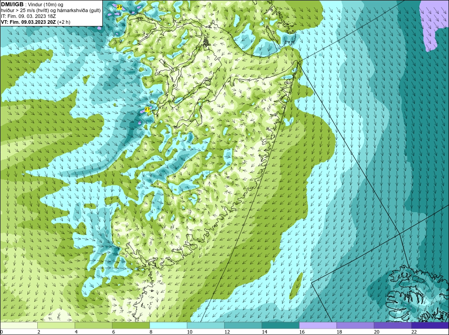Screen dimensions: 449x335
Task: Click the IT initial time line
Action: tap(28, 16)
